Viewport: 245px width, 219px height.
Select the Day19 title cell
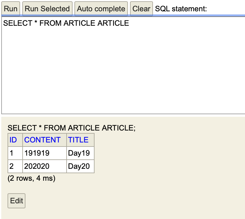coord(80,153)
